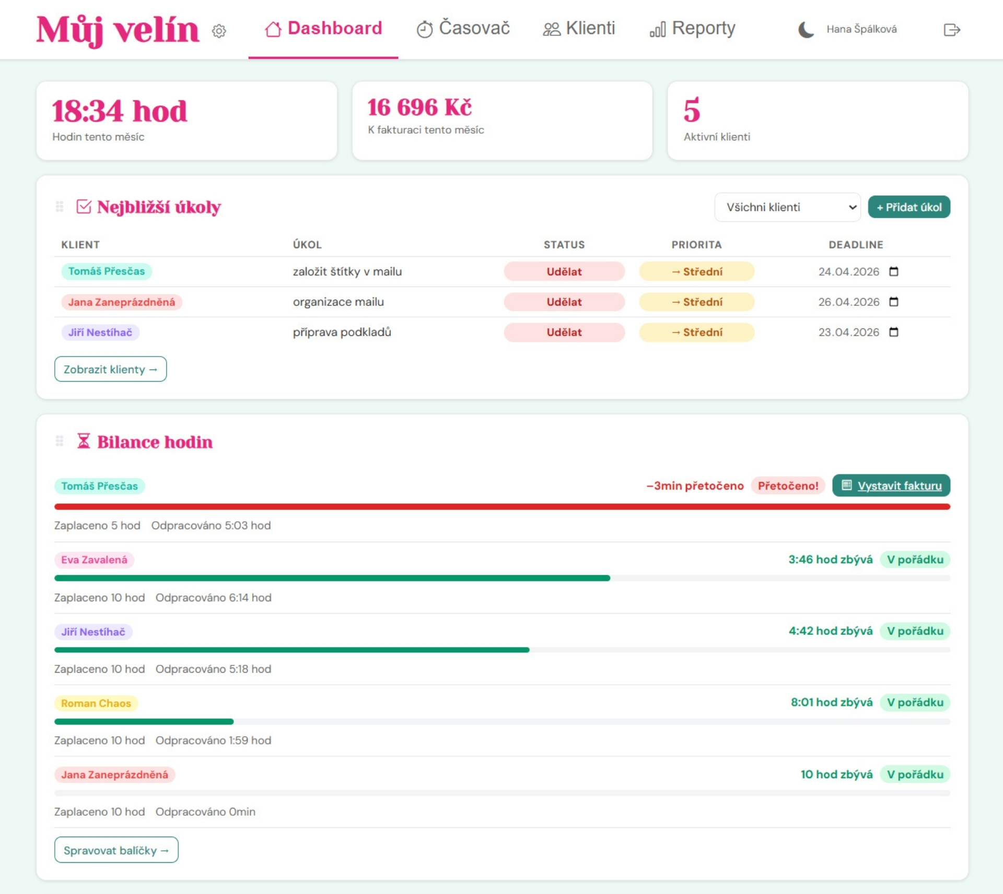Screen dimensions: 1003x894
Task: Grab drag handle of Nejbližší úkoly panel
Action: coord(60,207)
